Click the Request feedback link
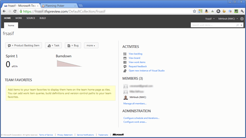246x138 pixels. (x=138, y=66)
